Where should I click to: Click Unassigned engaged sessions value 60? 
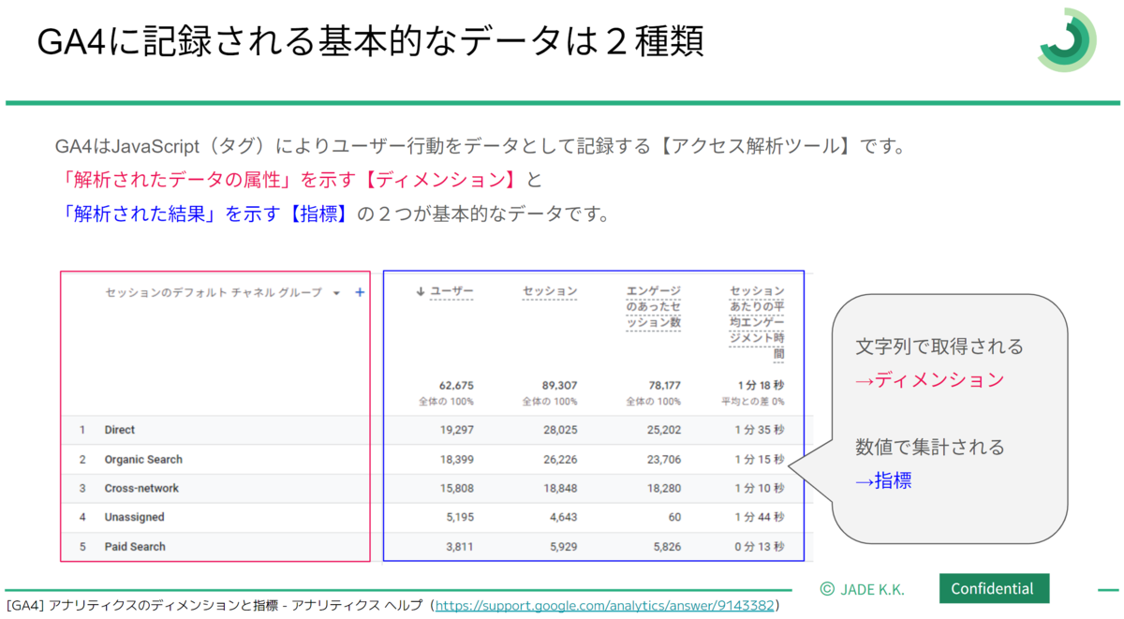click(674, 517)
